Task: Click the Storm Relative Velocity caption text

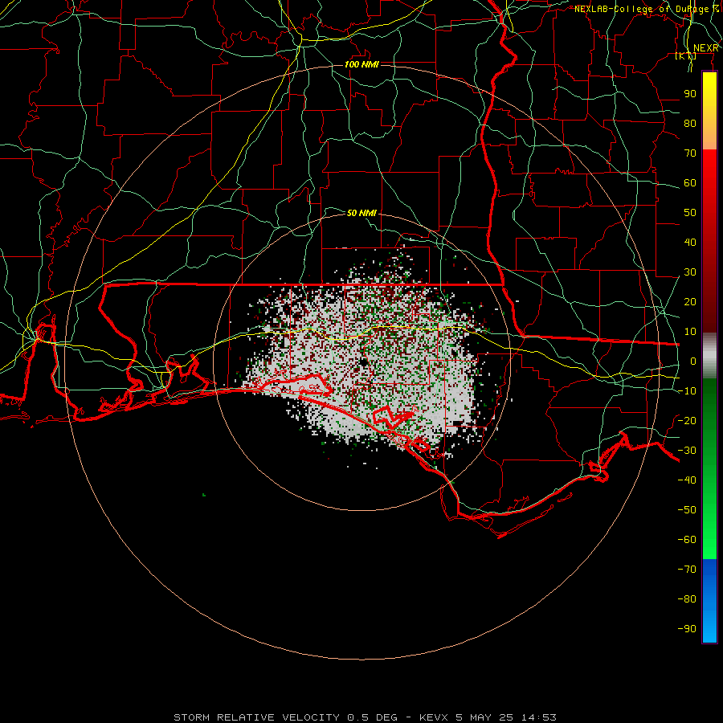Action: pyautogui.click(x=365, y=717)
